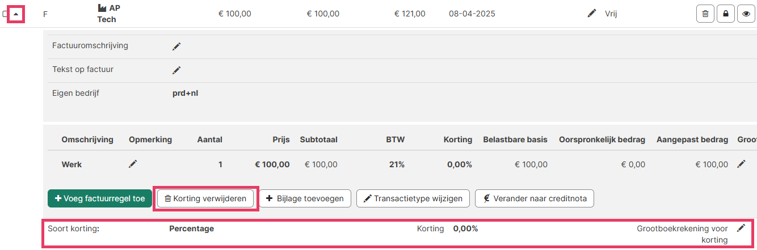Viewport: 757px width, 250px height.
Task: Select the Werk invoice line description
Action: [72, 164]
